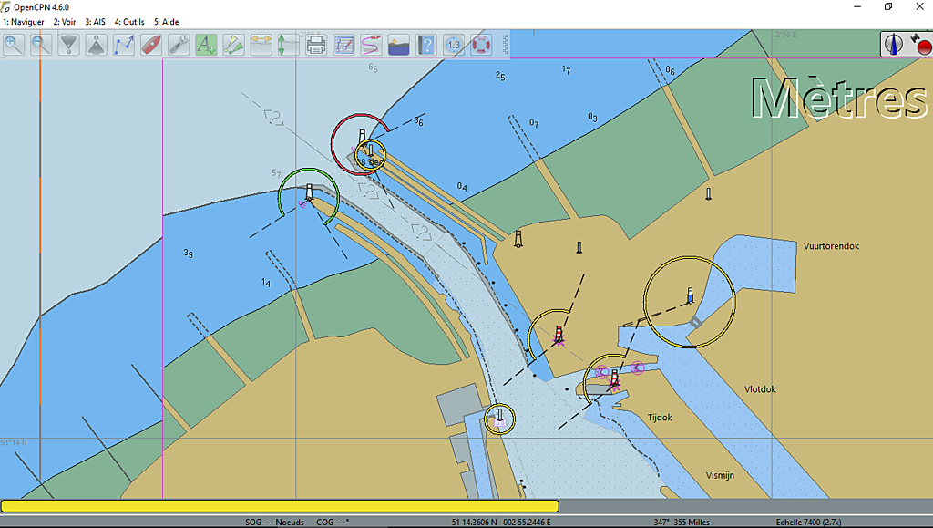
Task: Click the 347° 355 Milles bearing readout
Action: coord(682,522)
